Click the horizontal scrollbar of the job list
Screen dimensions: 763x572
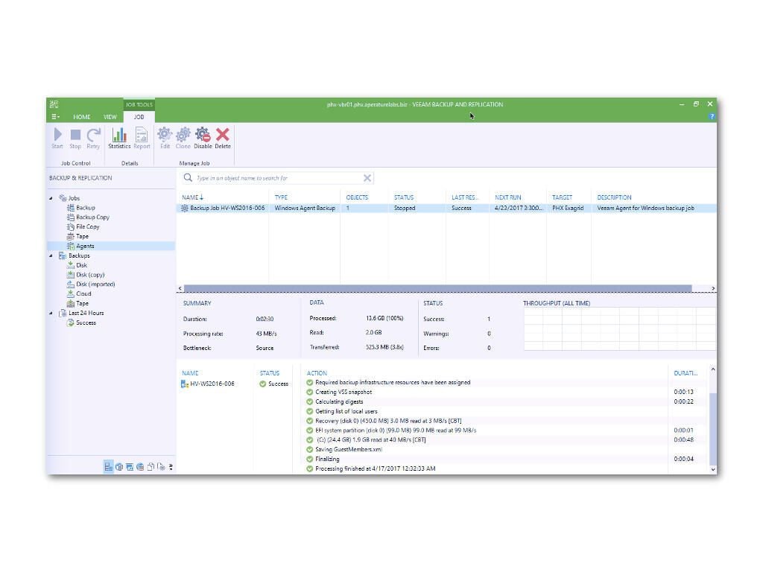click(437, 288)
